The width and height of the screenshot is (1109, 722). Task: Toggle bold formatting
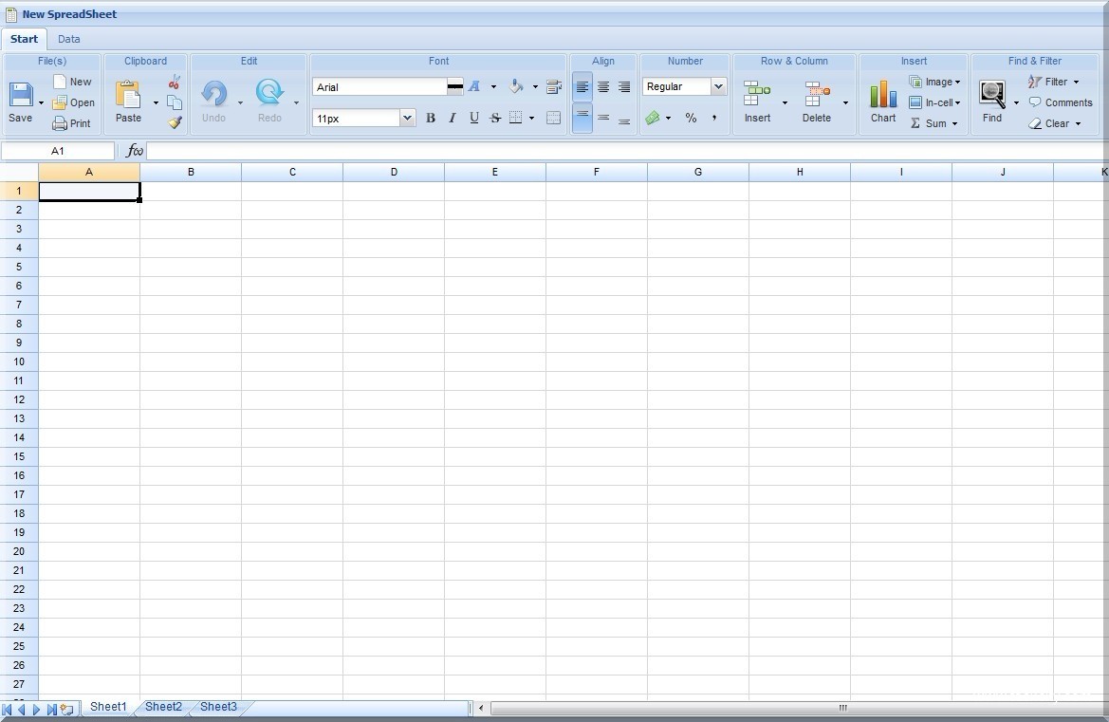tap(431, 119)
